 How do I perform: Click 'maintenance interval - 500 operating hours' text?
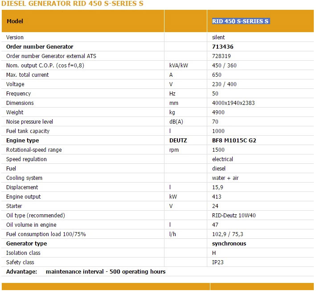(x=106, y=272)
